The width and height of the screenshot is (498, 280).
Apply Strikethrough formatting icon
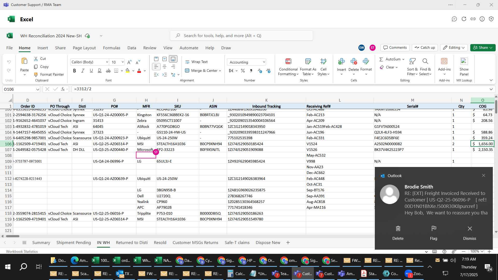click(108, 71)
